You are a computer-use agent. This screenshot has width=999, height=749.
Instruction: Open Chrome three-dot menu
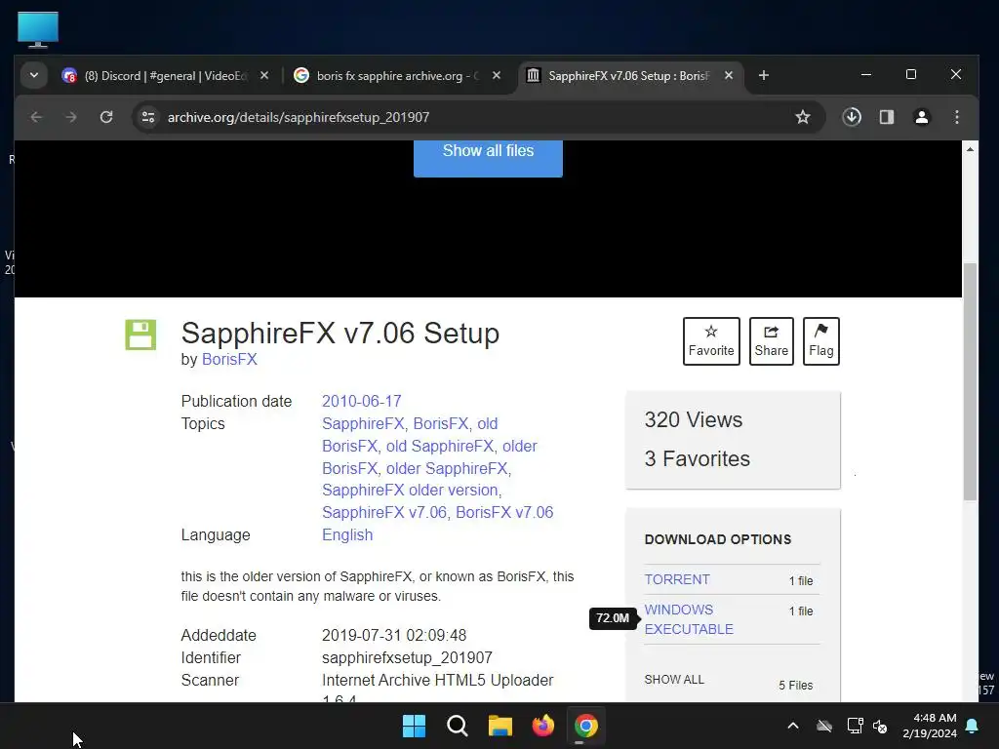click(956, 117)
